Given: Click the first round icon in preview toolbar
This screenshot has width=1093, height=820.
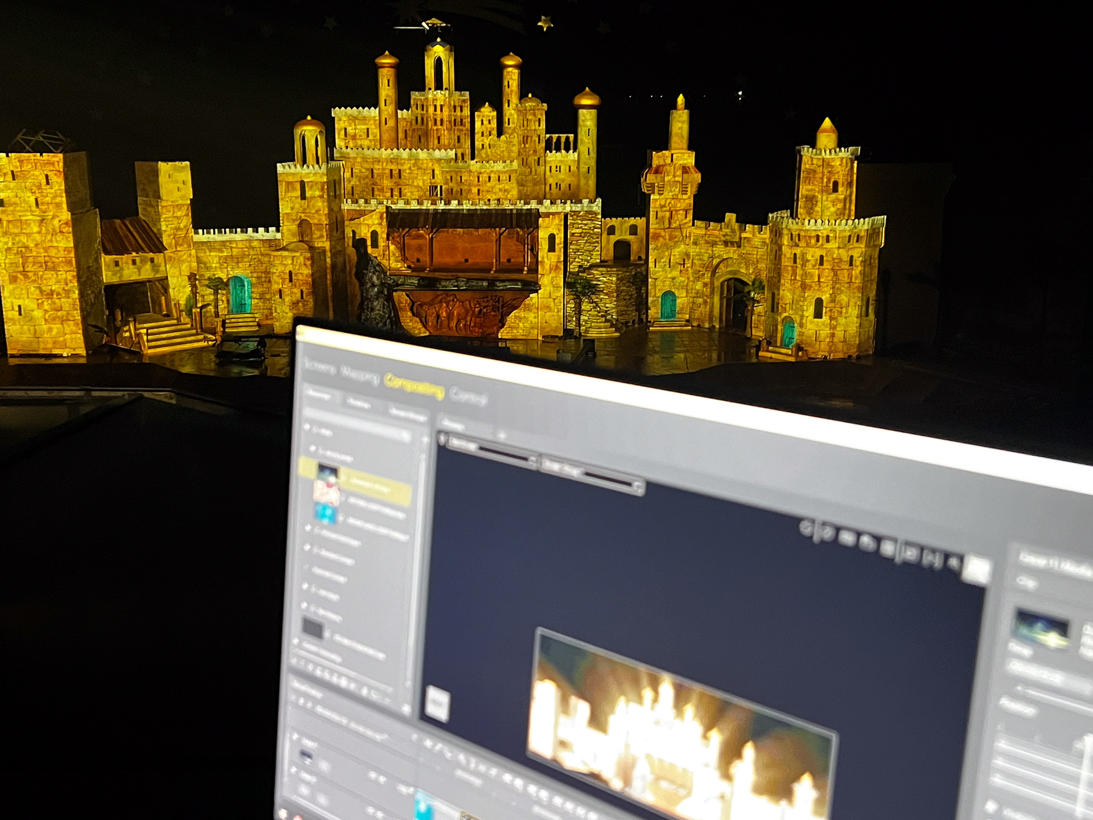Looking at the screenshot, I should tap(806, 528).
